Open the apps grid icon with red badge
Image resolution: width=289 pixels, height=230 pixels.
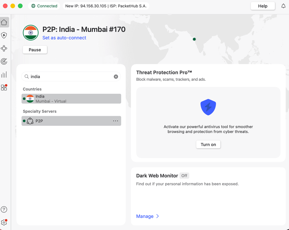pyautogui.click(x=4, y=88)
